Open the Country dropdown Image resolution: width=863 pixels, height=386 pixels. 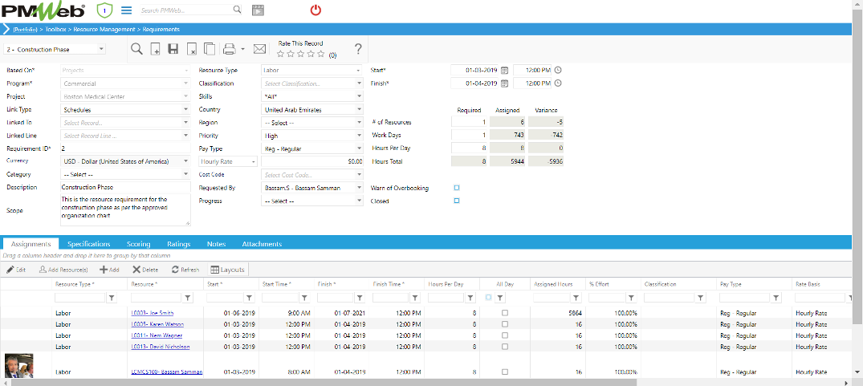360,109
